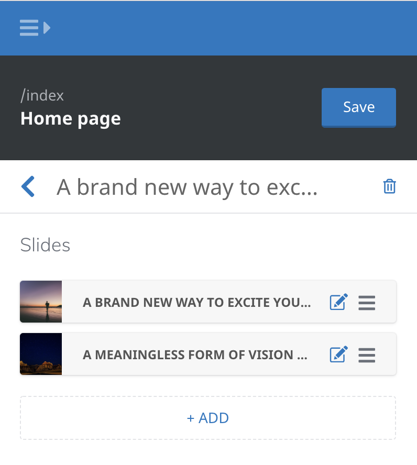
Task: Add a new slide with + ADD
Action: (x=208, y=418)
